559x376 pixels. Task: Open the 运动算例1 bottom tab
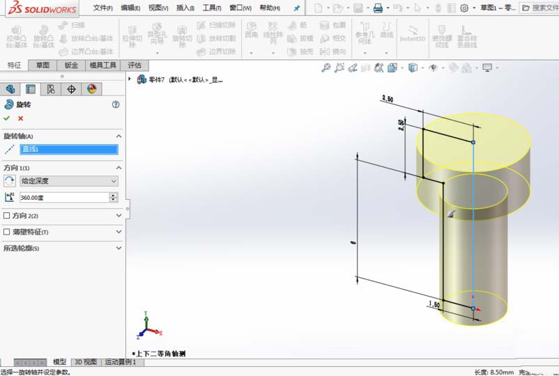click(x=120, y=362)
